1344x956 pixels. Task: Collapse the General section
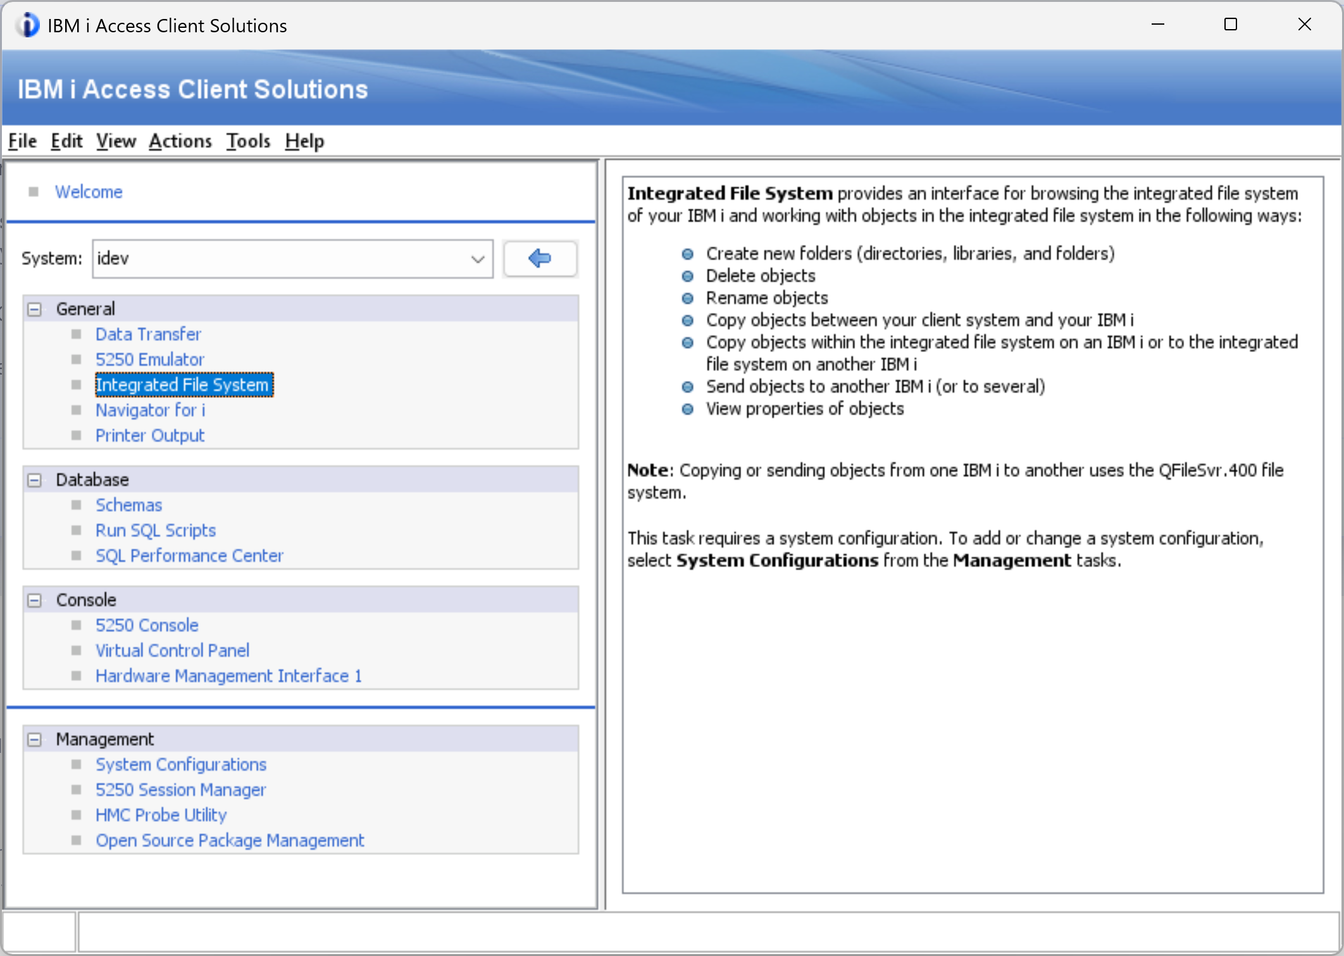point(35,309)
